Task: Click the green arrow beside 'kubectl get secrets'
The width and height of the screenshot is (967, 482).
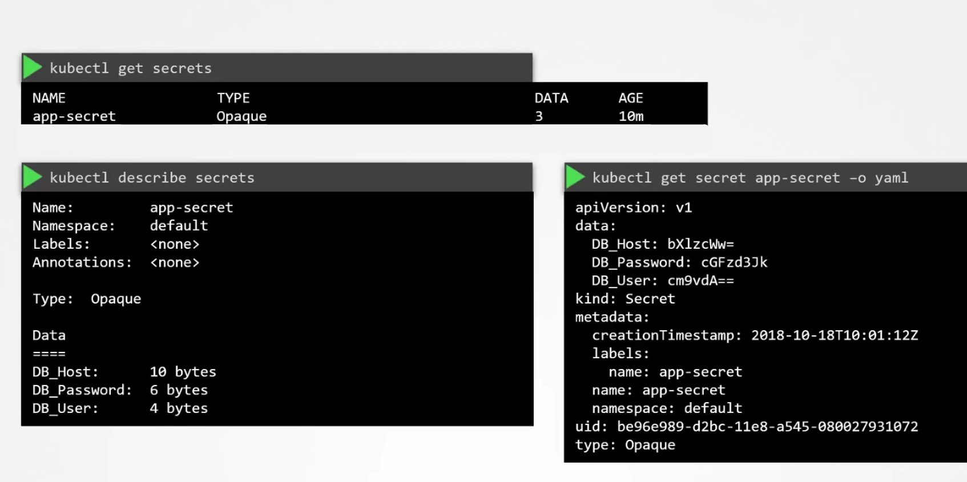Action: point(33,67)
